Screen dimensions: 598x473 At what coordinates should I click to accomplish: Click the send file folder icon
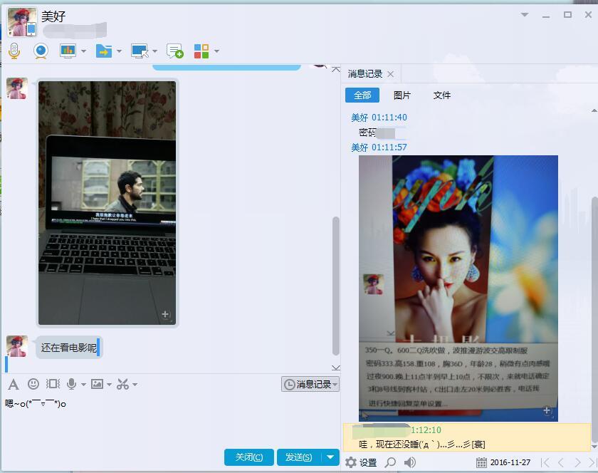pos(104,51)
